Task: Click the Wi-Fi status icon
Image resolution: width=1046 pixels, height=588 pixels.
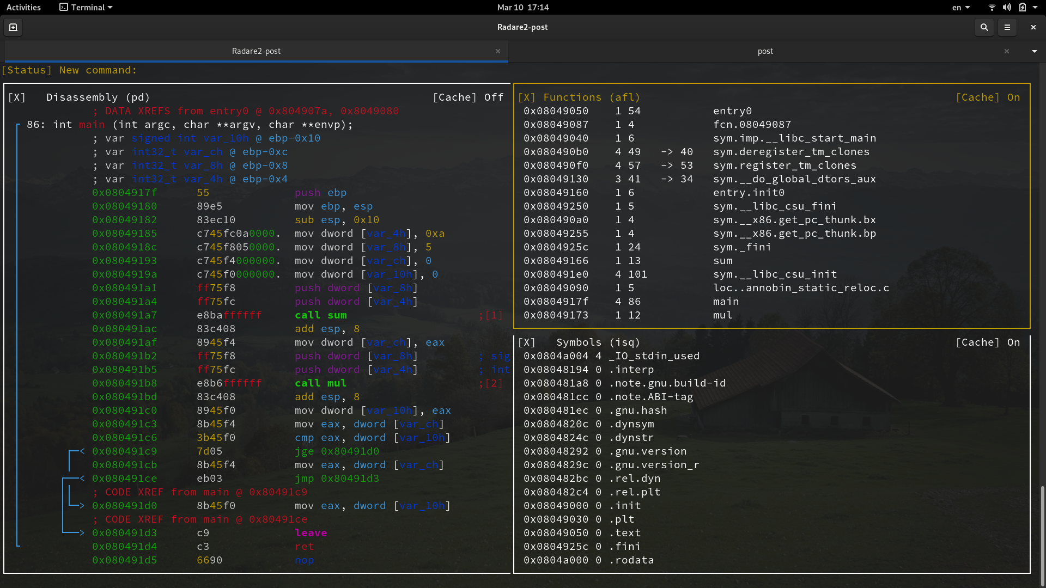Action: (992, 7)
